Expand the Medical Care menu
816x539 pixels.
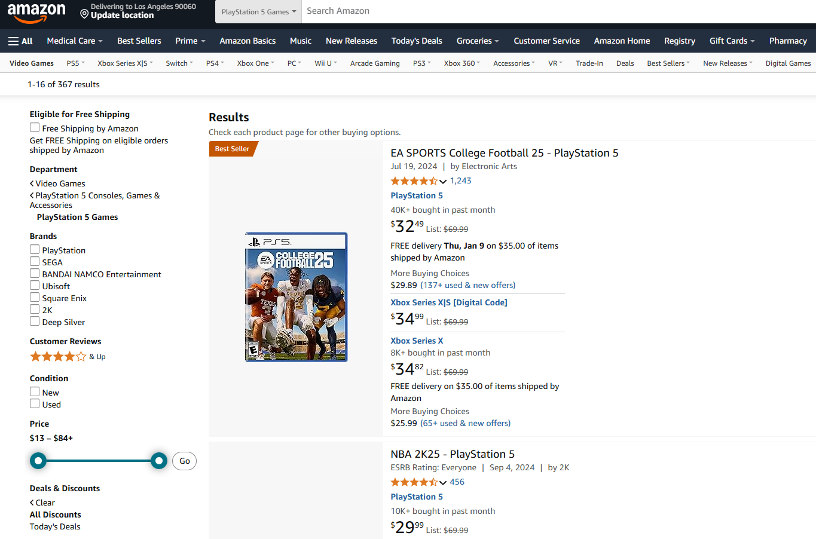[75, 41]
